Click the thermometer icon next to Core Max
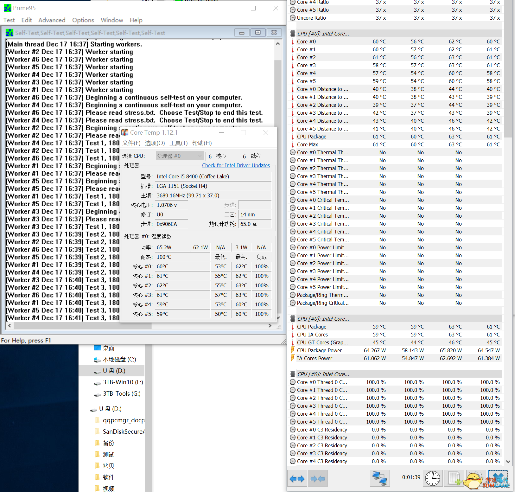Image resolution: width=515 pixels, height=492 pixels. (293, 144)
